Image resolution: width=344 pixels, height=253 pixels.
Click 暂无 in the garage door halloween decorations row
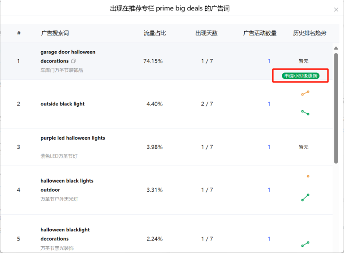304,61
